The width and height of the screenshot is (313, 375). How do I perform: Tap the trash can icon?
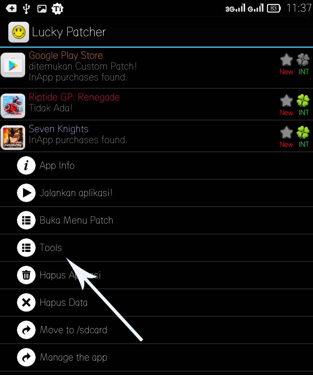(x=26, y=275)
